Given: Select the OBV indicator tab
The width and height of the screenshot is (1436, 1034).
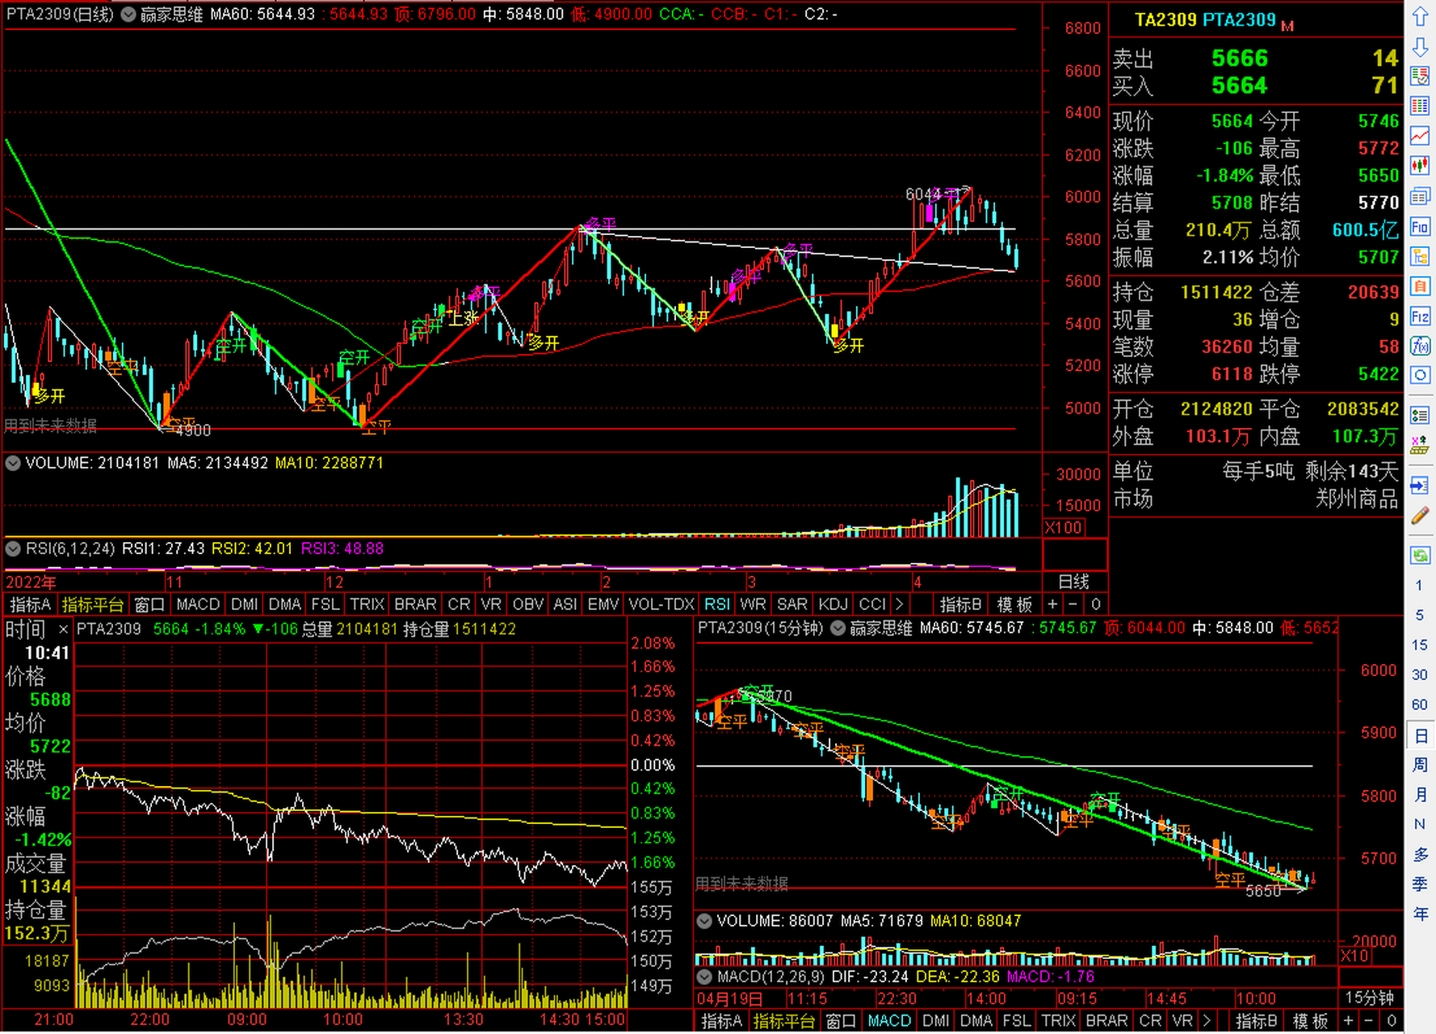Looking at the screenshot, I should coord(528,604).
